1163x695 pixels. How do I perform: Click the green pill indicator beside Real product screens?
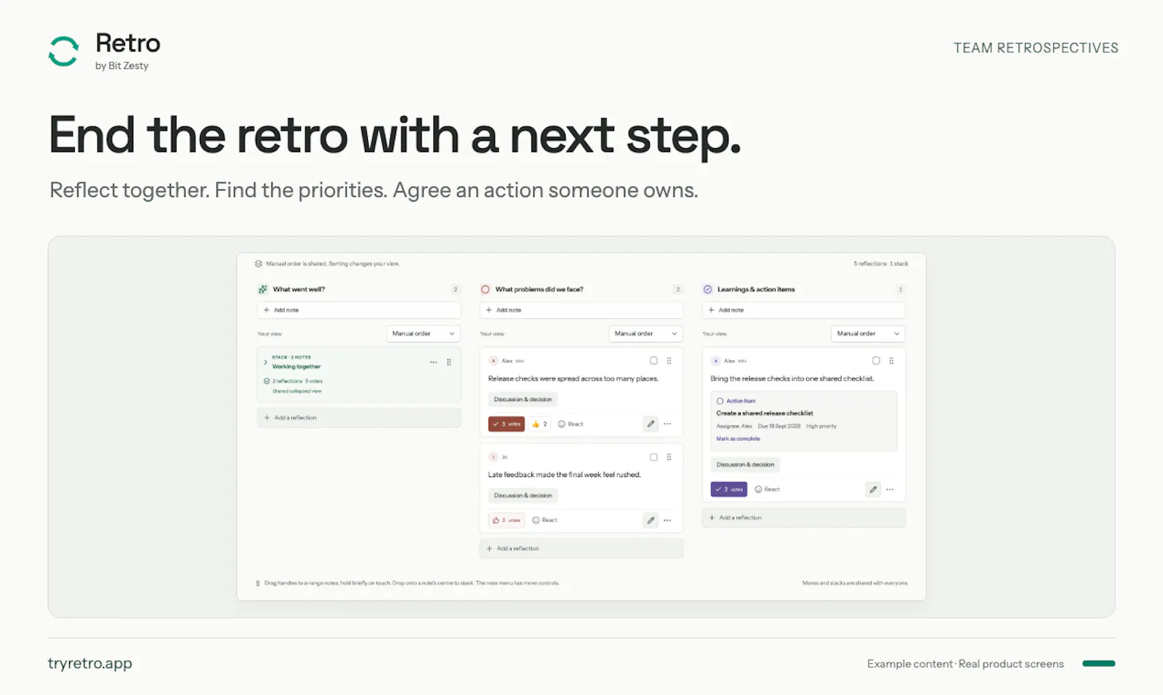click(1098, 663)
